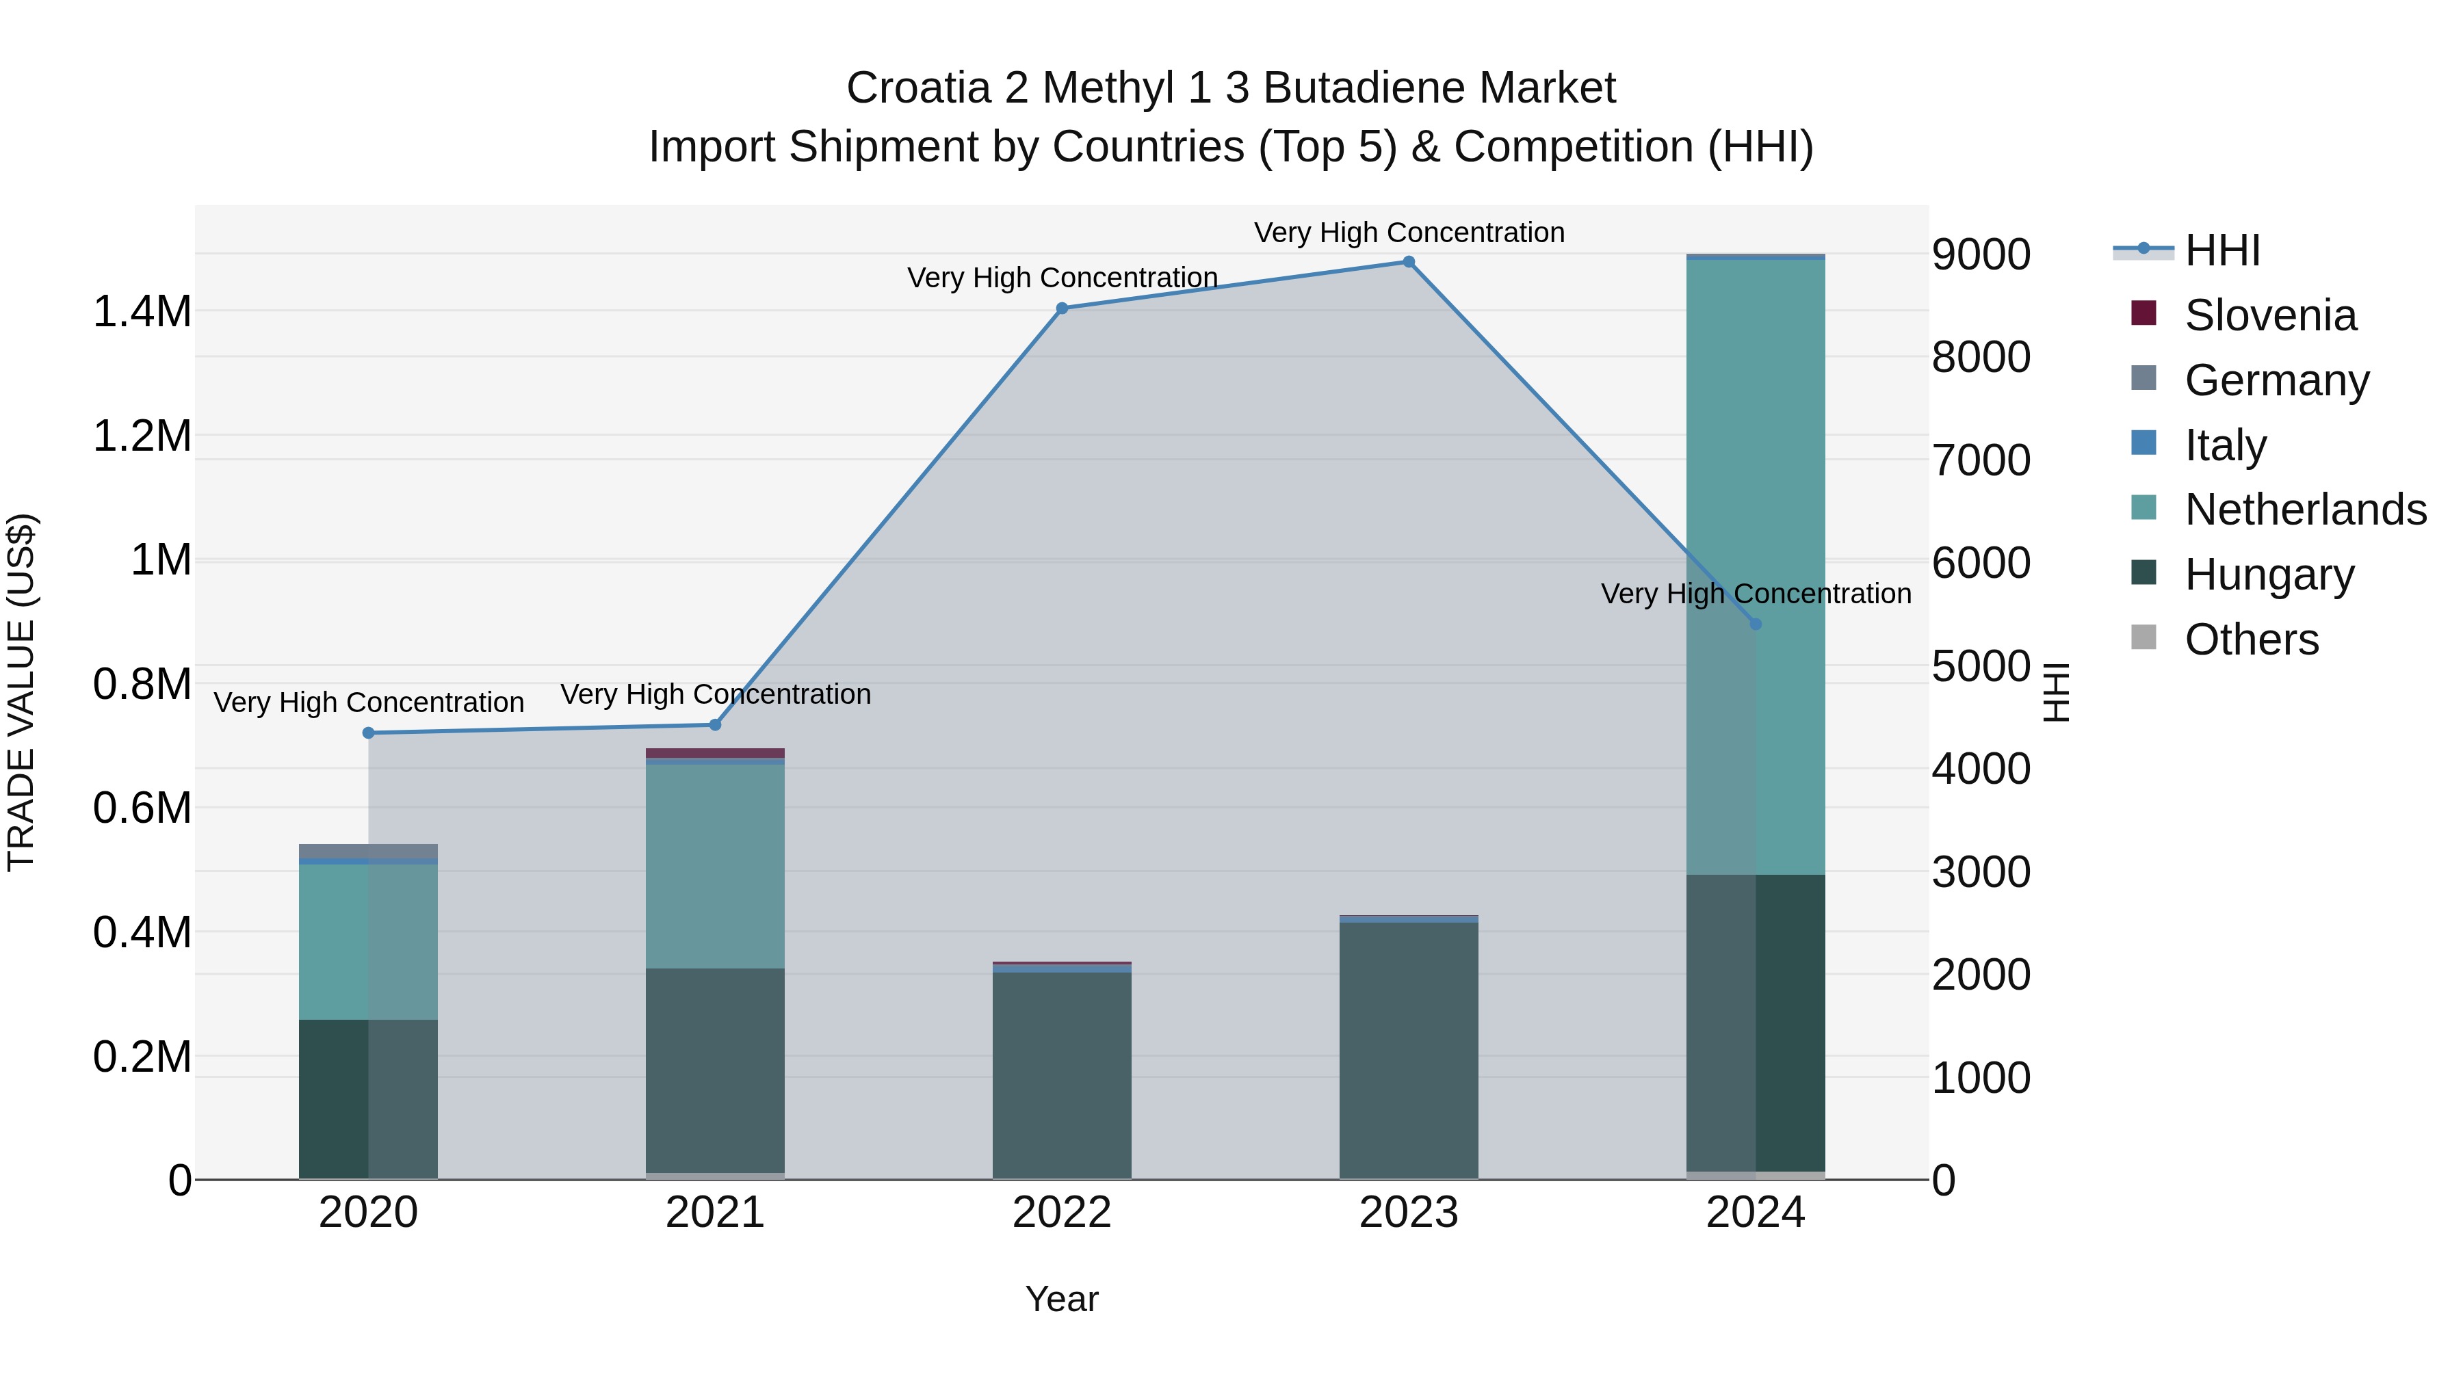Click the Netherlands teal color swatch
Image resolution: width=2463 pixels, height=1385 pixels.
pyautogui.click(x=2143, y=507)
